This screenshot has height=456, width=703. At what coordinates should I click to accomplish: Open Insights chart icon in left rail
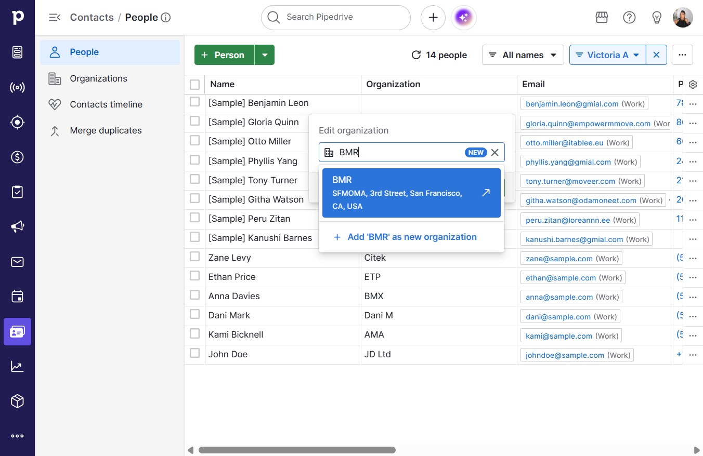17,366
